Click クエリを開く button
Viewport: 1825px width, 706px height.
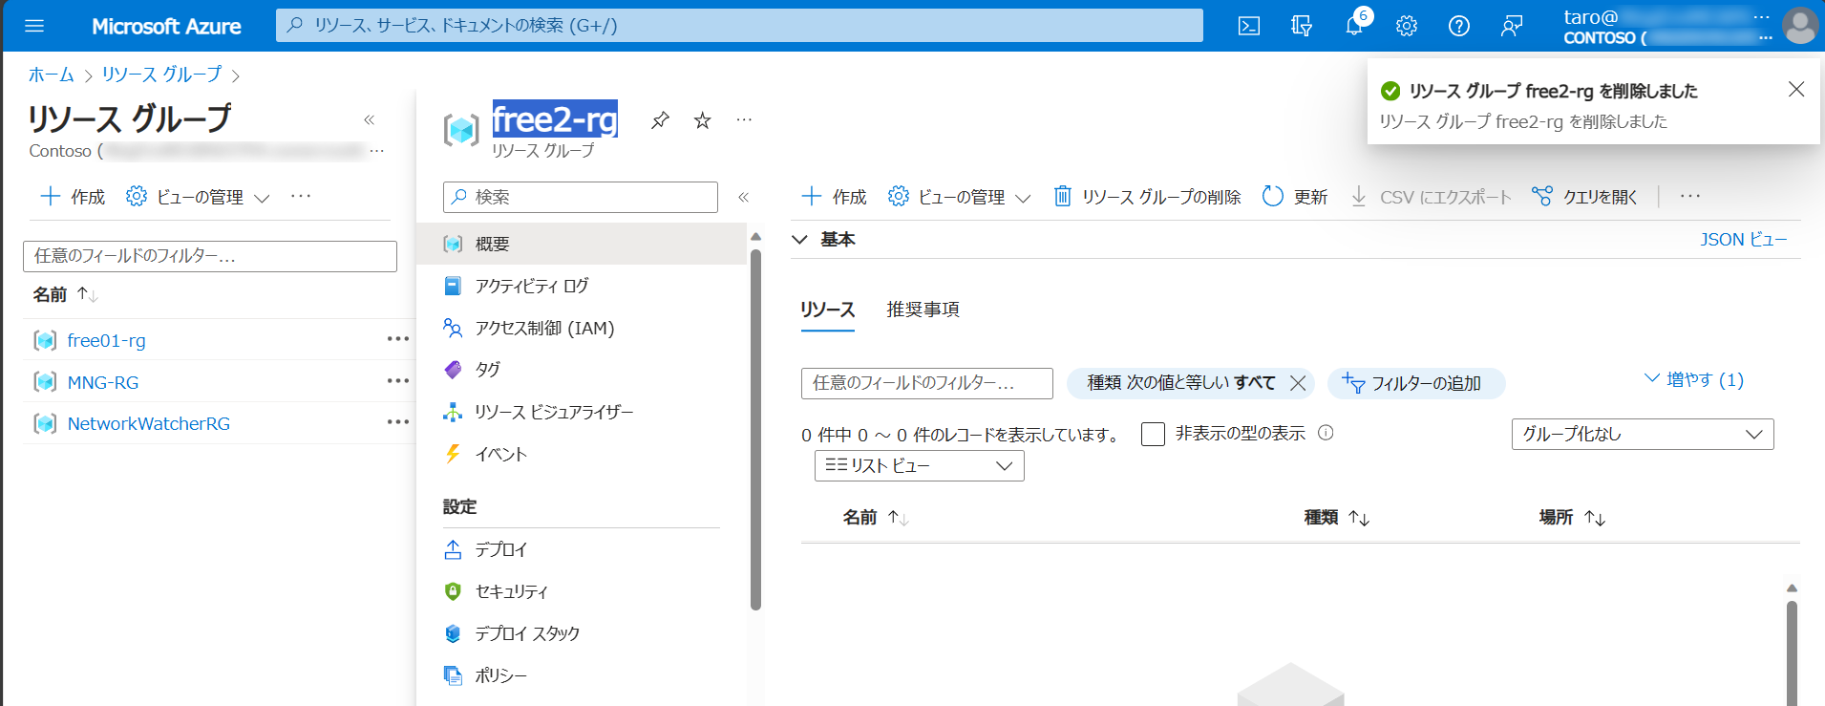coord(1584,197)
